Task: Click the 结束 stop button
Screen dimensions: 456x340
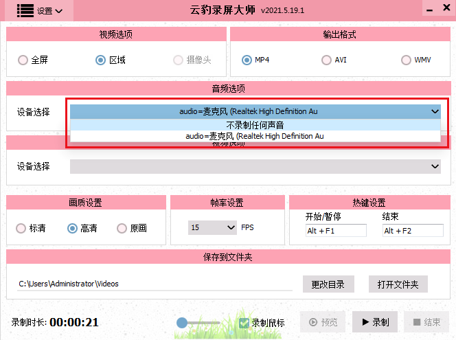Action: click(426, 322)
